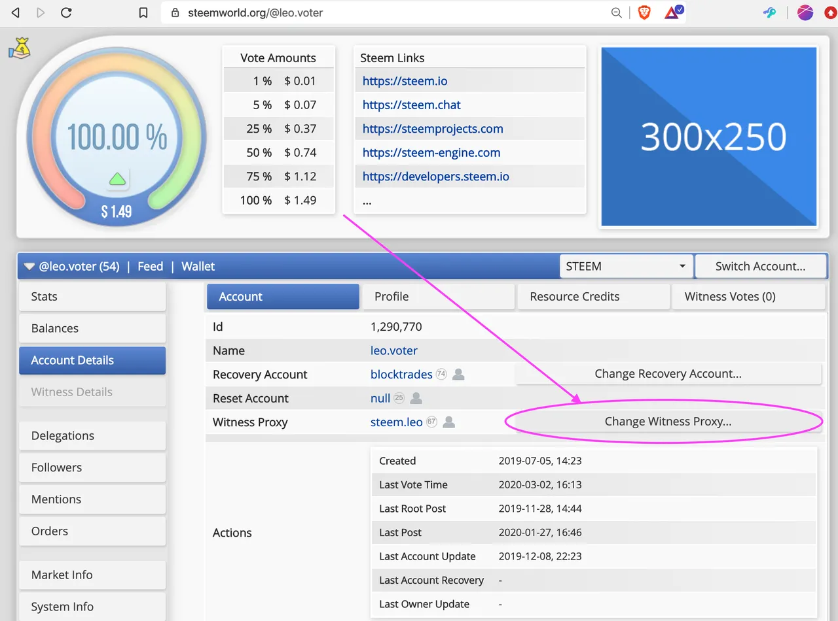The image size is (838, 621).
Task: Open Brave Shields lion icon
Action: pyautogui.click(x=644, y=12)
